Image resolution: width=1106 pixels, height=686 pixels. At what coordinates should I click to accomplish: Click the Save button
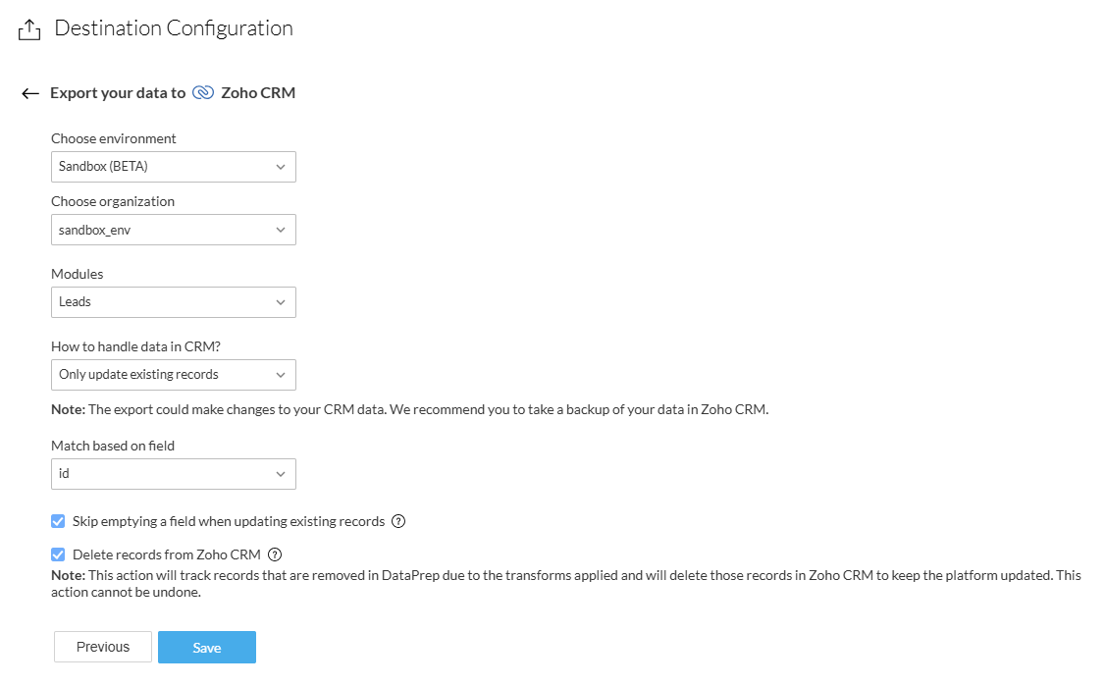[x=207, y=648]
